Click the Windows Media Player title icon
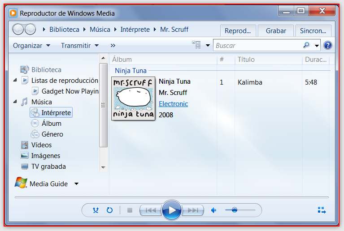 13,13
